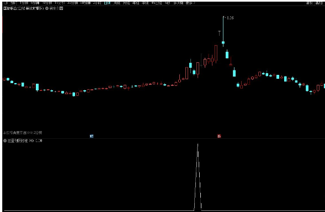Open the 复权 adjustment dropdown
The image size is (325, 212).
[x=310, y=3]
